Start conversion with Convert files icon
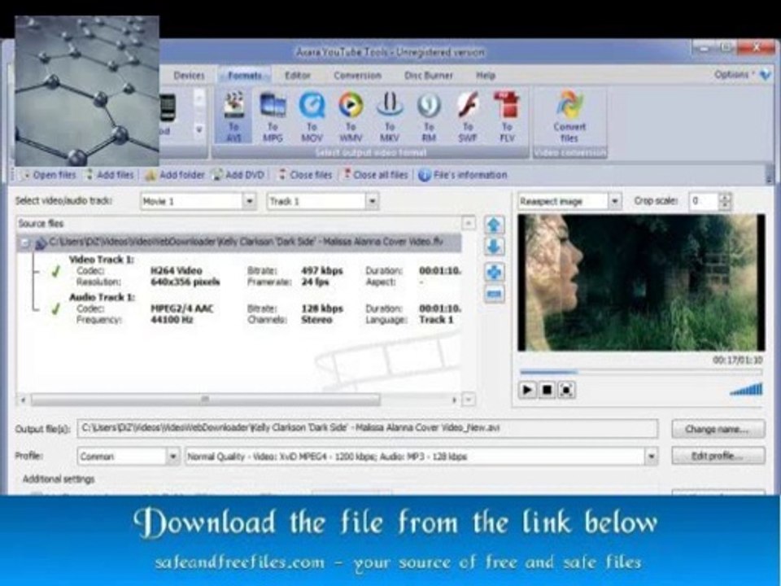781x586 pixels. click(x=569, y=116)
